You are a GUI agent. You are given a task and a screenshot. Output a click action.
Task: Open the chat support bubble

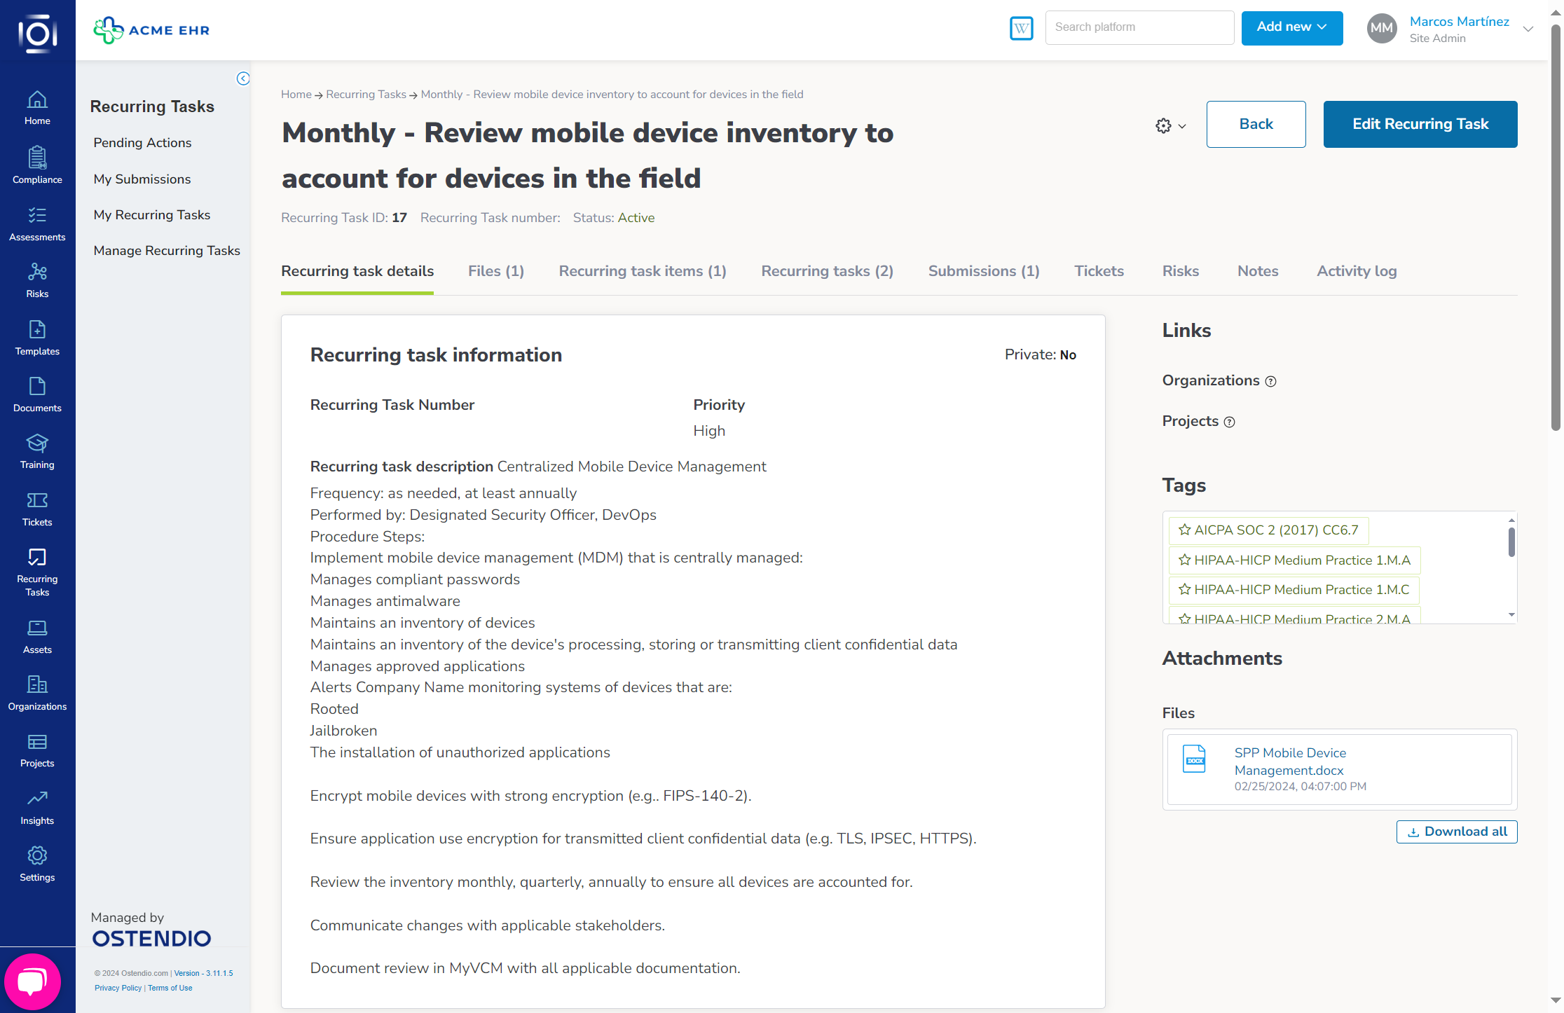point(32,981)
